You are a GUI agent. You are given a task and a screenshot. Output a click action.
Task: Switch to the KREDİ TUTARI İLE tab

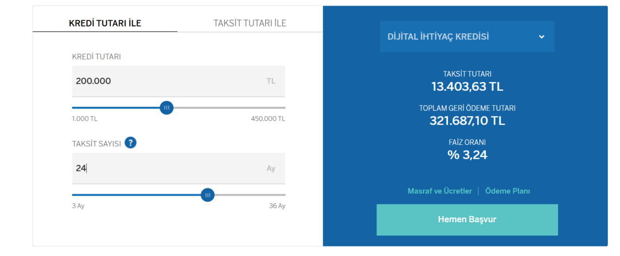(x=105, y=23)
